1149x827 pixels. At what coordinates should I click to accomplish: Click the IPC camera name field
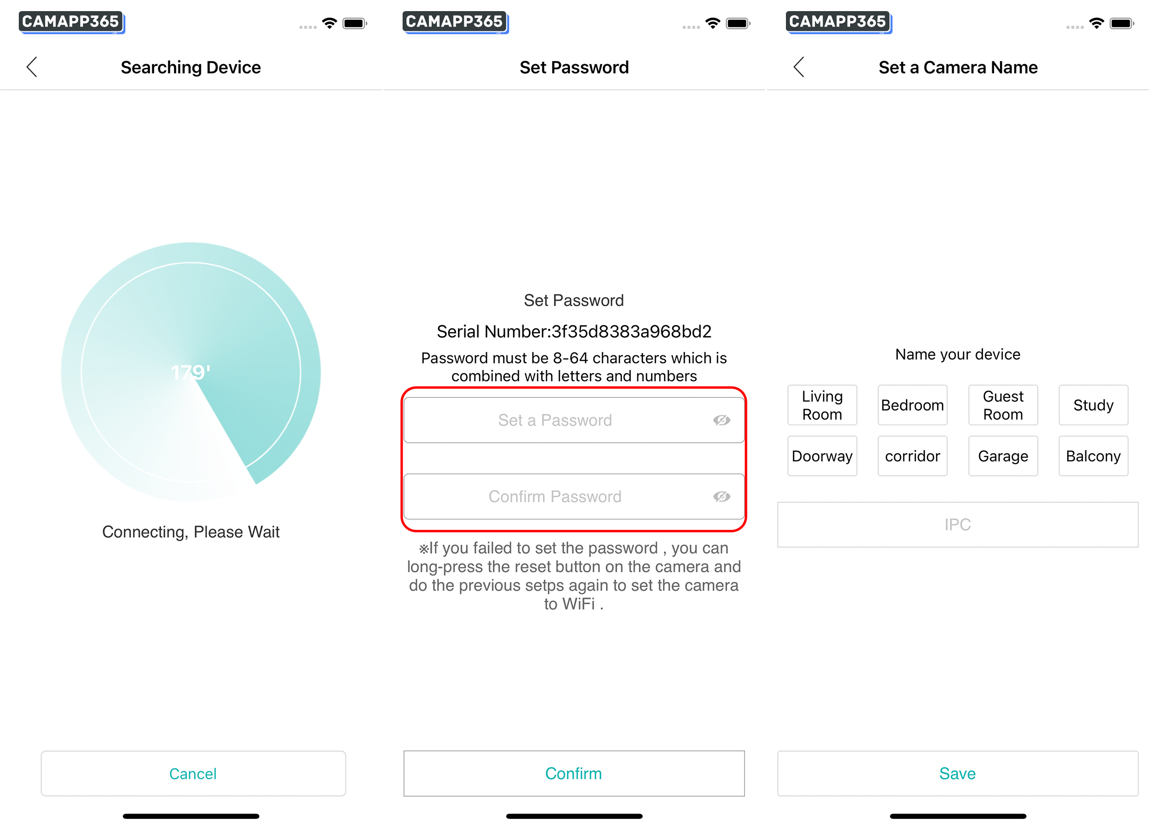click(958, 525)
